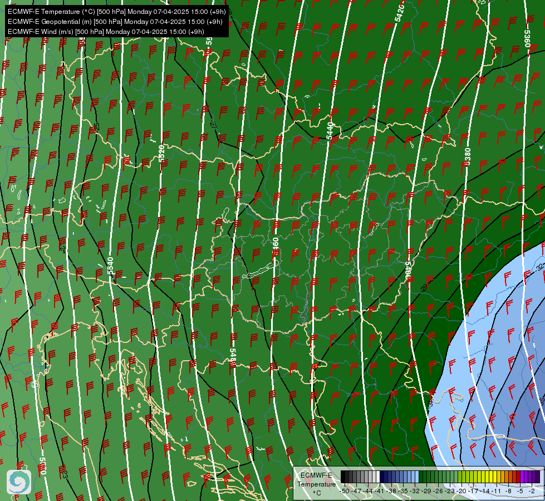Click the -29 isotherm label on the map
545x501 pixels.
coord(424,288)
